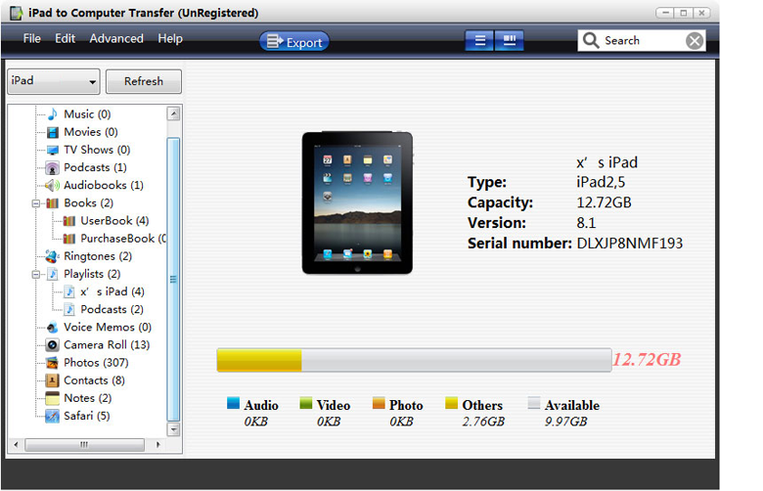Click the 'Available 9.97GB' value
Screen dimensions: 763x491
coord(566,422)
